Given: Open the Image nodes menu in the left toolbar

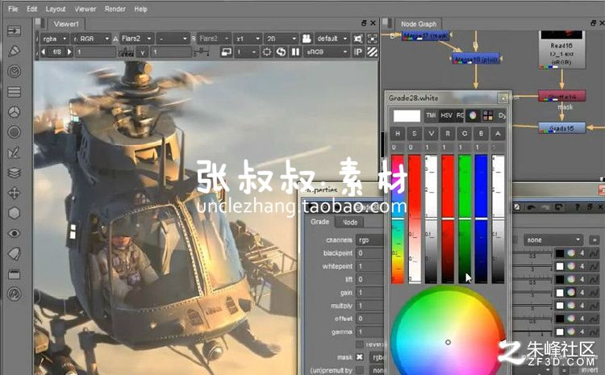Looking at the screenshot, I should pyautogui.click(x=15, y=31).
